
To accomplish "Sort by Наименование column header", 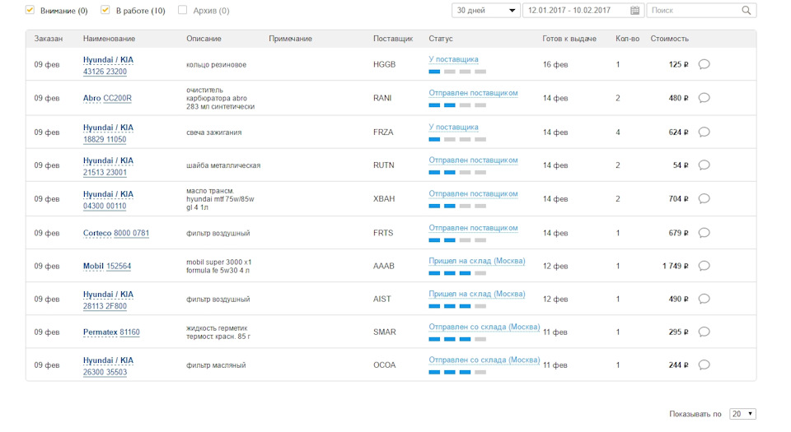I will [x=109, y=39].
